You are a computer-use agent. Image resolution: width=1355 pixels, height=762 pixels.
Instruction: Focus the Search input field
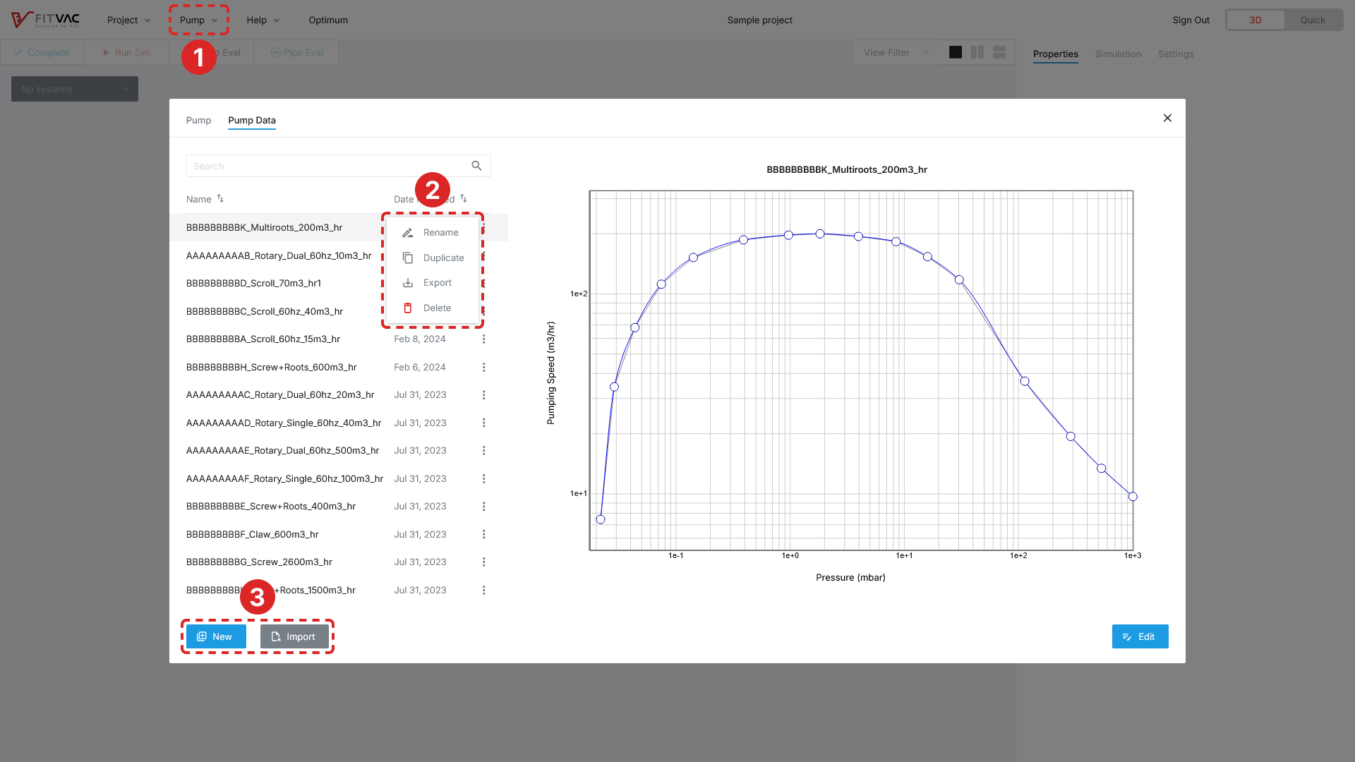(x=338, y=166)
